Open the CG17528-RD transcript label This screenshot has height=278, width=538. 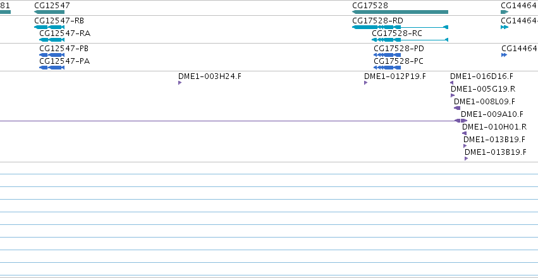coord(377,21)
